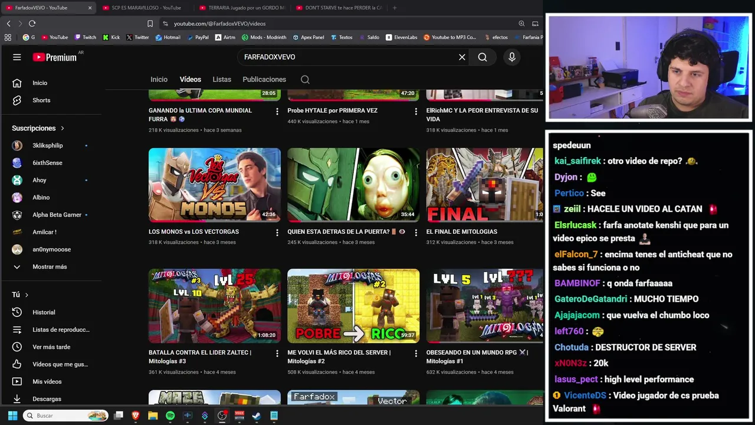Viewport: 755px width, 425px height.
Task: Open the PayPal bookmark
Action: coord(198,37)
